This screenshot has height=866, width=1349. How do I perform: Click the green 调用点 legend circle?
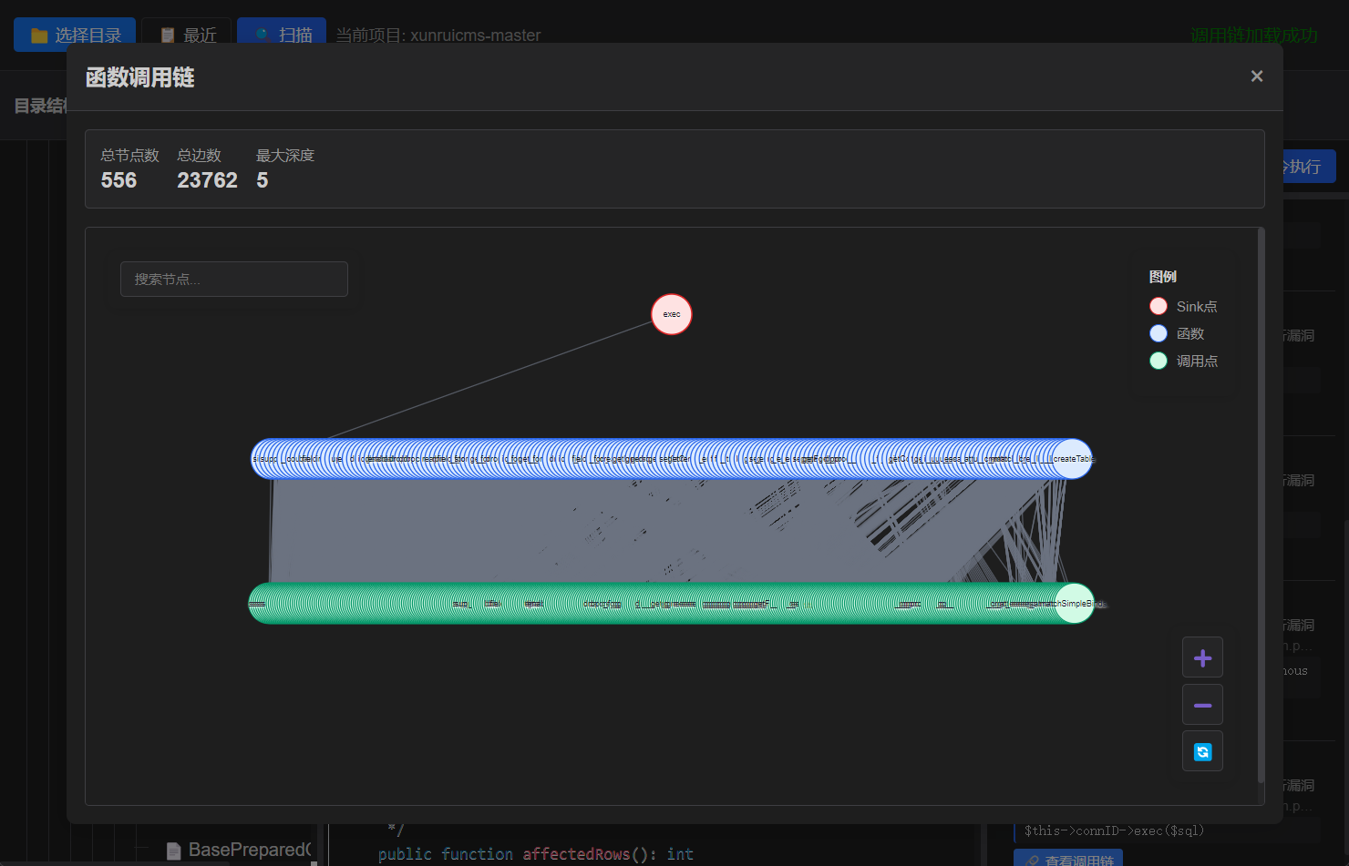pos(1158,360)
